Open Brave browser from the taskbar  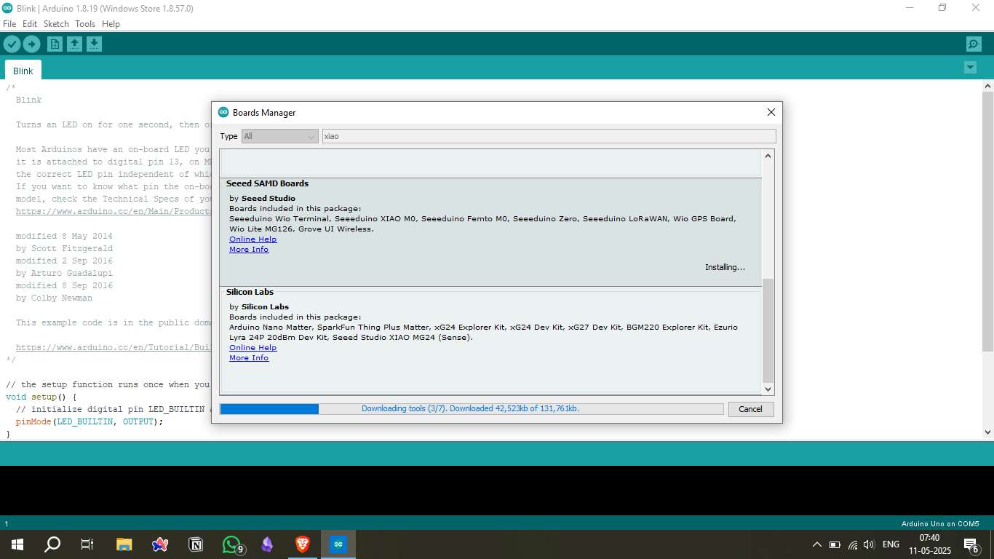303,544
